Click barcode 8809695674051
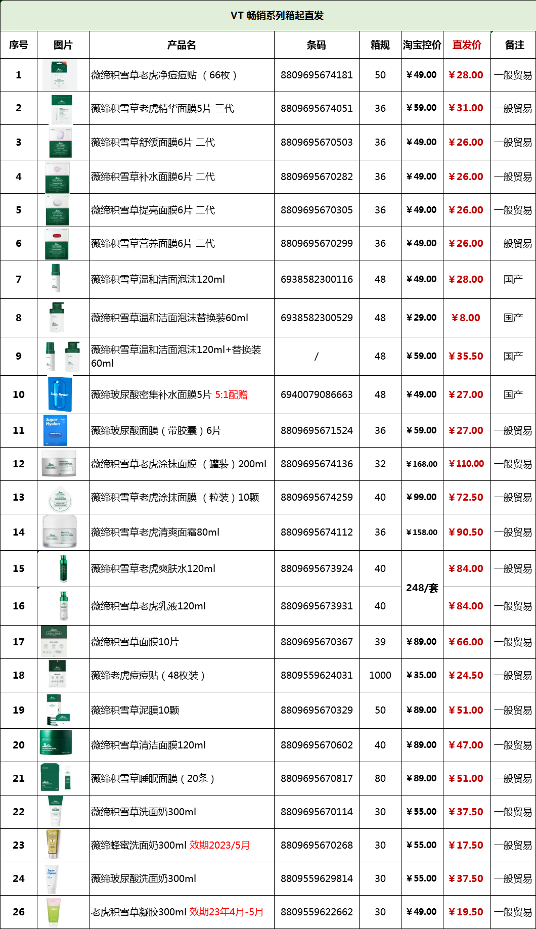 pos(317,108)
